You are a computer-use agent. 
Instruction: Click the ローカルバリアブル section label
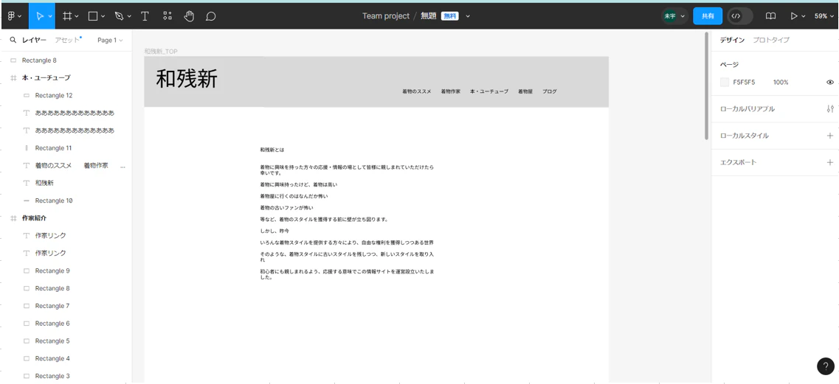click(747, 108)
